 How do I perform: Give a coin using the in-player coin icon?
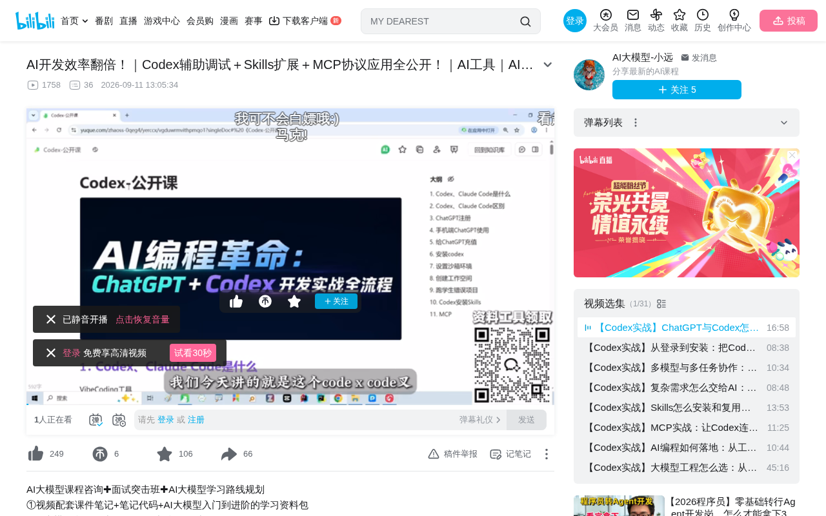pos(265,301)
